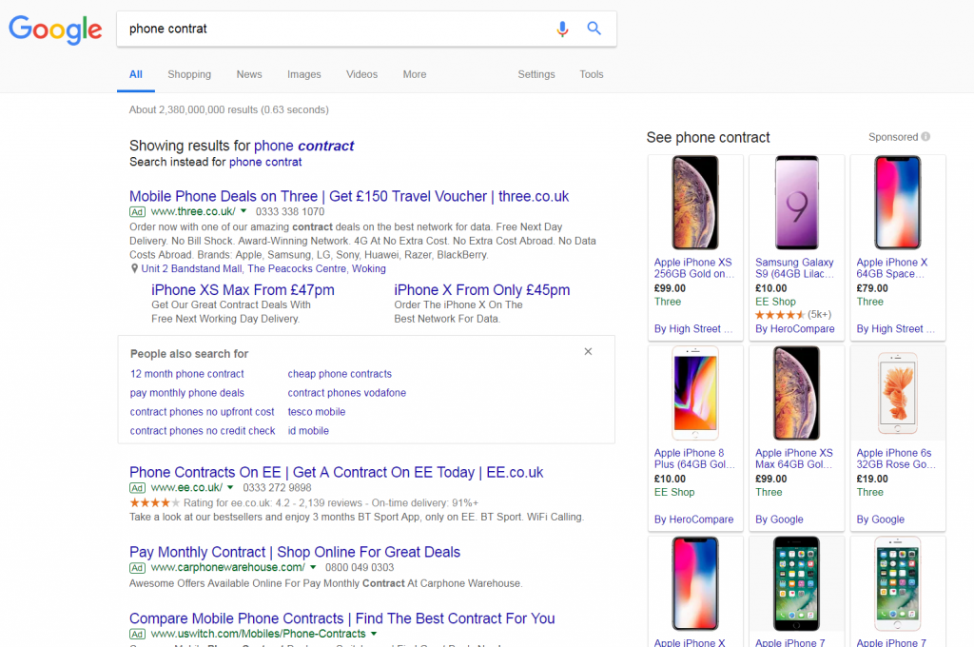Image resolution: width=974 pixels, height=647 pixels.
Task: Select the All results tab
Action: point(135,74)
